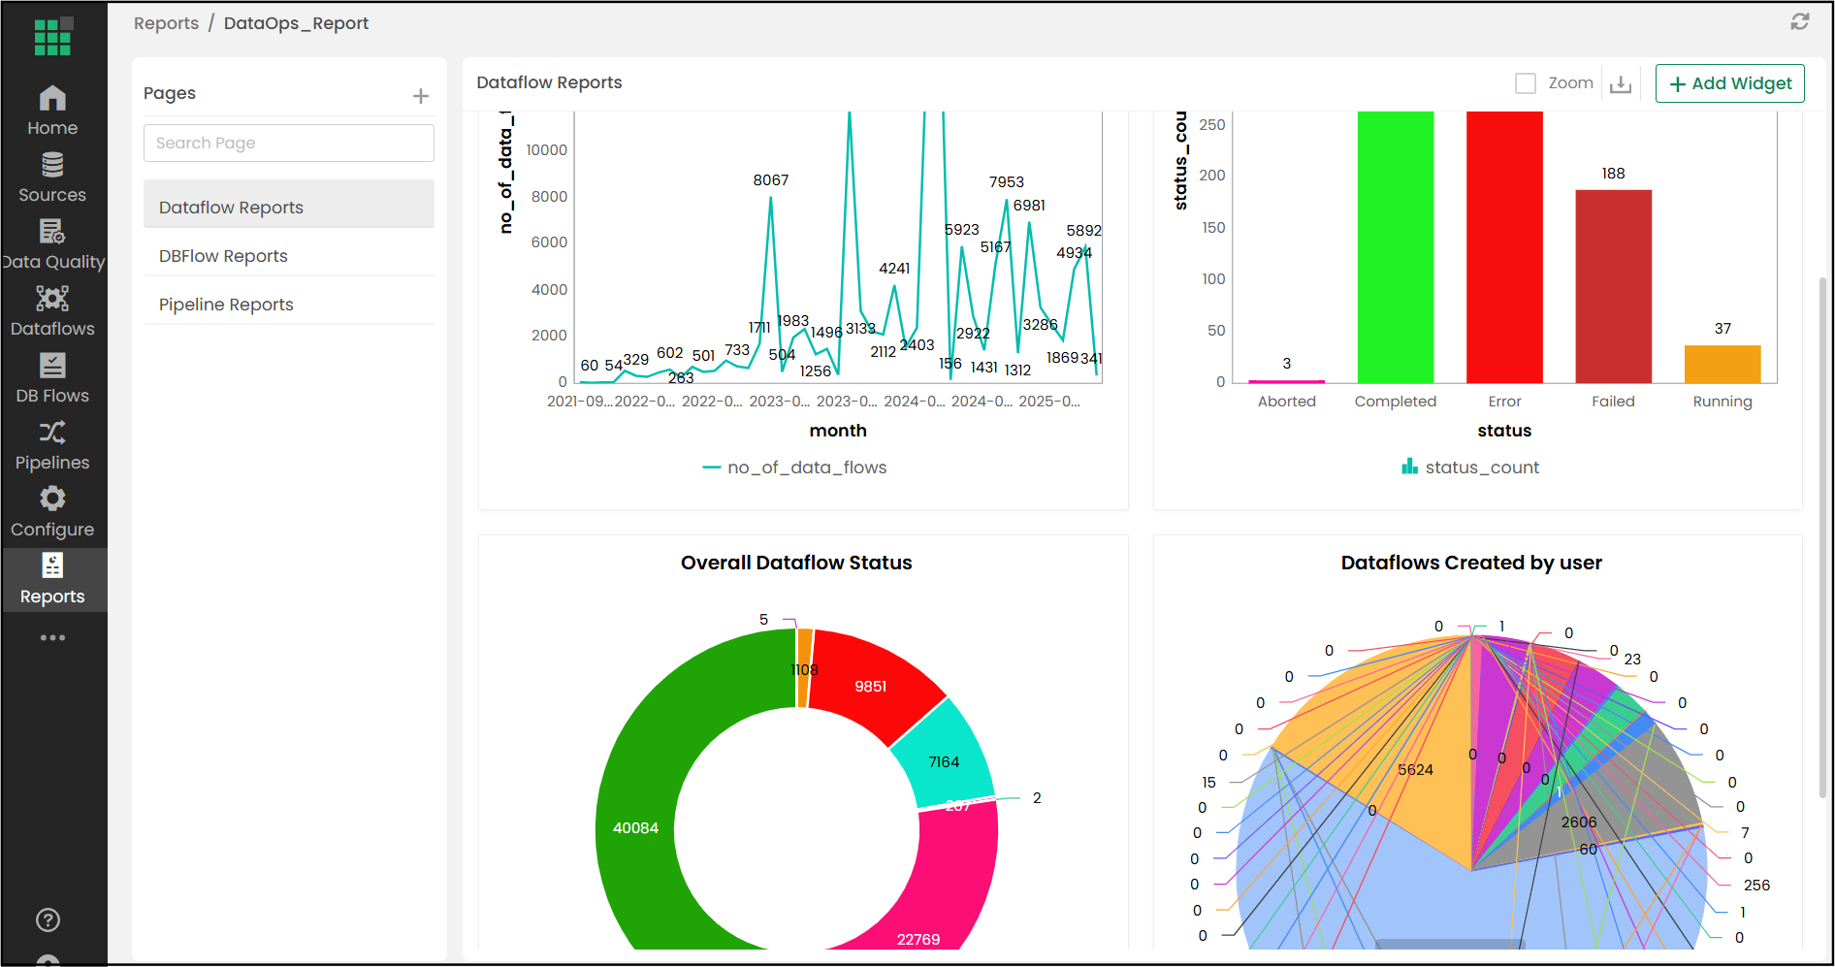Click the Search Page input field
Screen dimensions: 1835x967
point(289,143)
